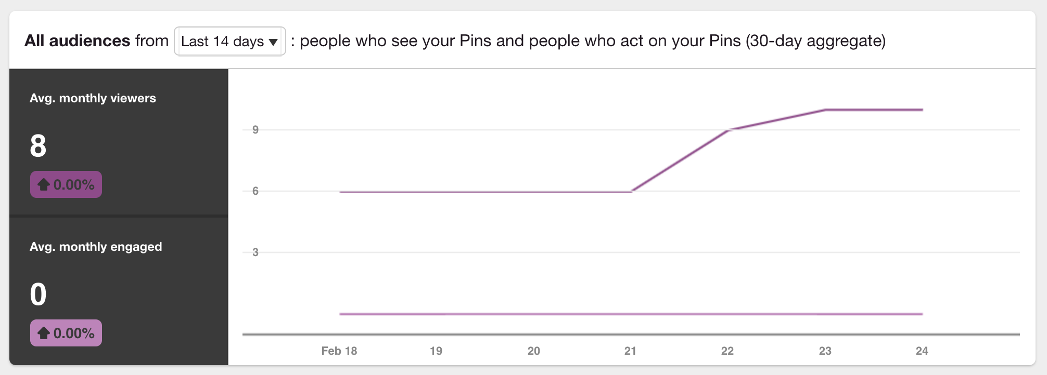Click the up arrow in viewers percentage badge
The width and height of the screenshot is (1047, 375).
(x=44, y=184)
